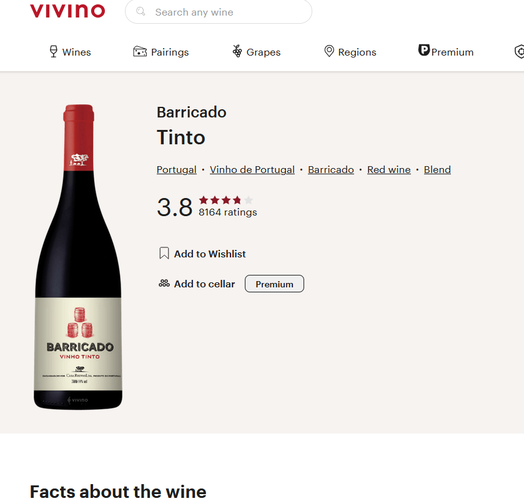Viewport: 524px width, 501px height.
Task: Click the wine glass icon
Action: [x=54, y=51]
